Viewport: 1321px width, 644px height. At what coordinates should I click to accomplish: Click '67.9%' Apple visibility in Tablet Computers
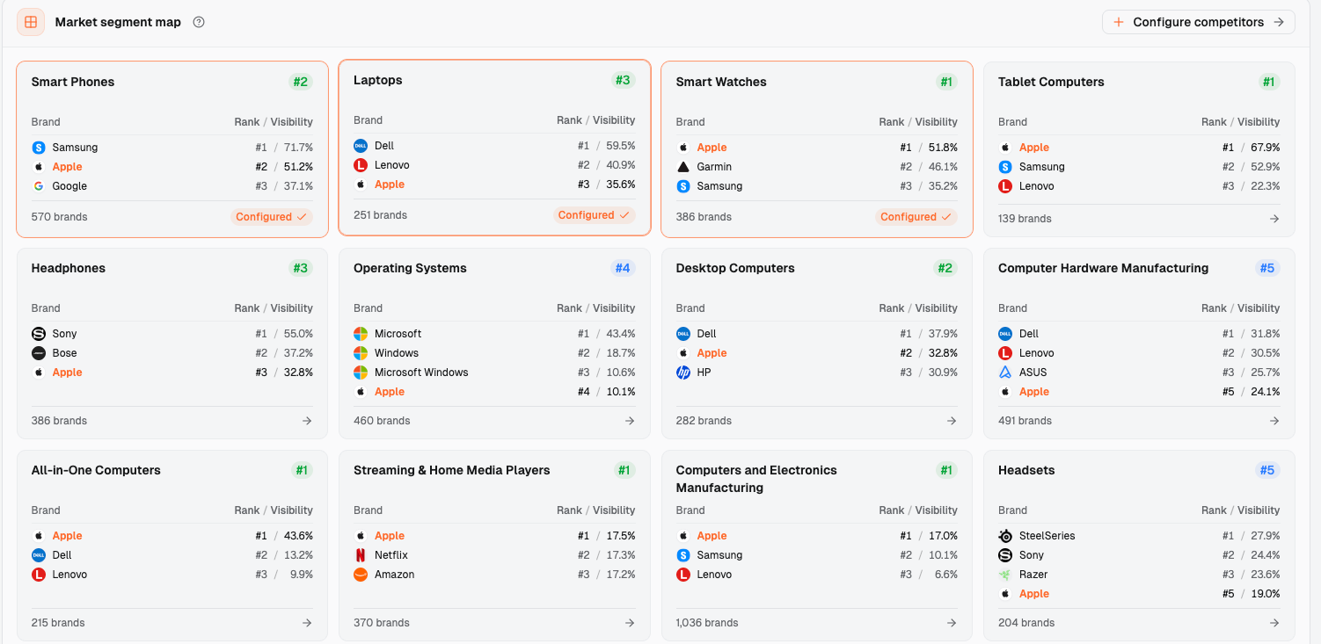[1266, 148]
